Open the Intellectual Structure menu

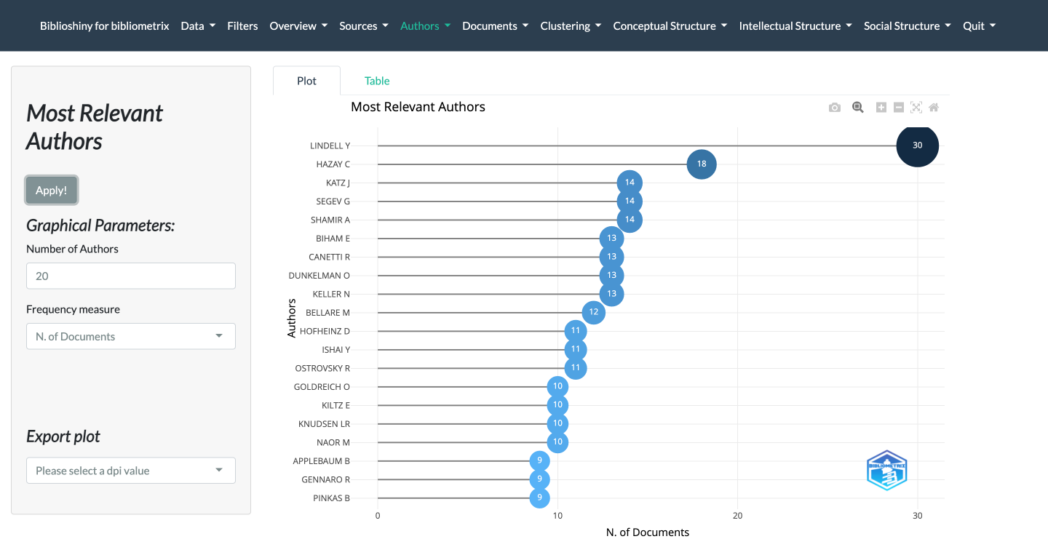coord(795,25)
